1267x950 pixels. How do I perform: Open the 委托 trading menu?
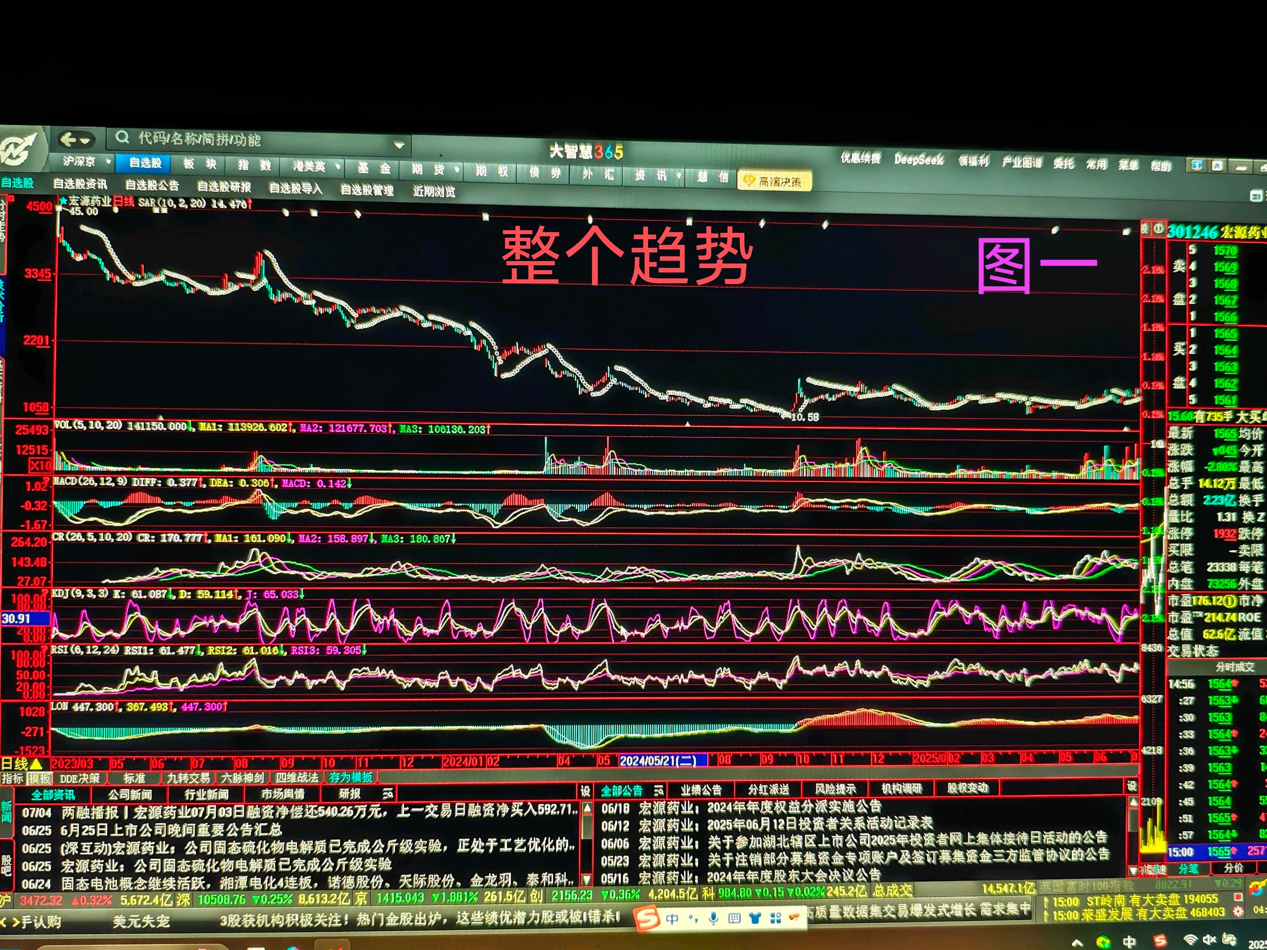coord(1064,164)
